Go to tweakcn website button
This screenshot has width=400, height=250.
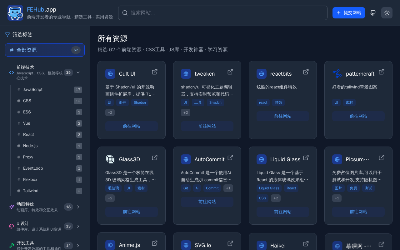point(207,126)
